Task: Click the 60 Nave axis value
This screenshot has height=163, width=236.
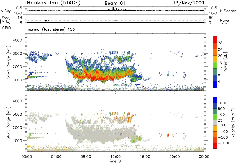Action: point(211,18)
